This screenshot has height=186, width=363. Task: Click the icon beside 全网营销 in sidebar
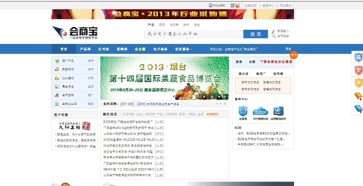click(57, 95)
